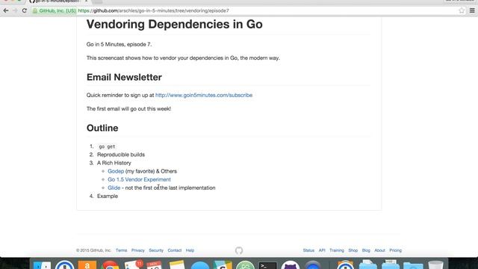The image size is (478, 269).
Task: Click the 'Reproducible builds' list item
Action: point(121,155)
